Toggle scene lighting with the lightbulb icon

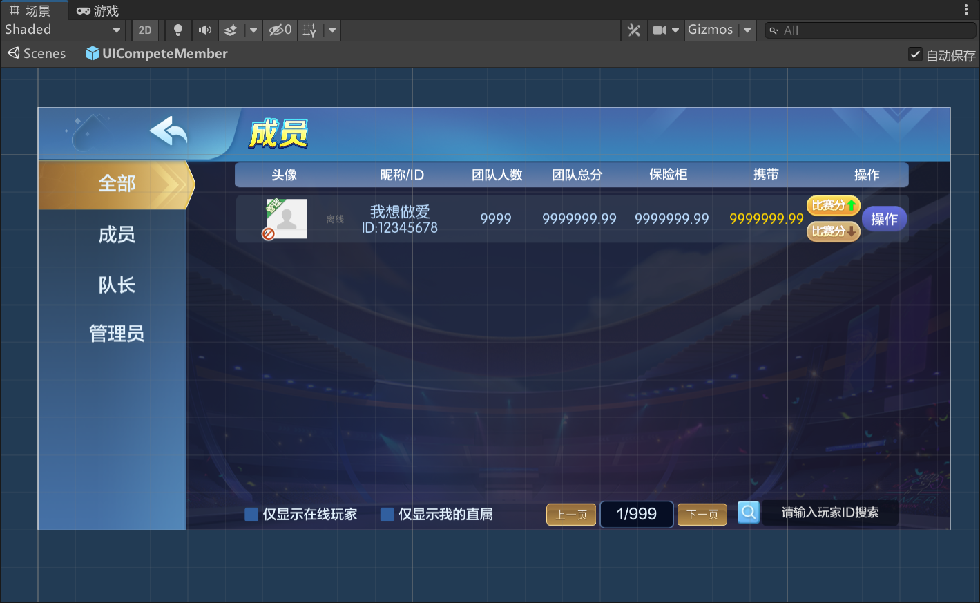tap(178, 30)
